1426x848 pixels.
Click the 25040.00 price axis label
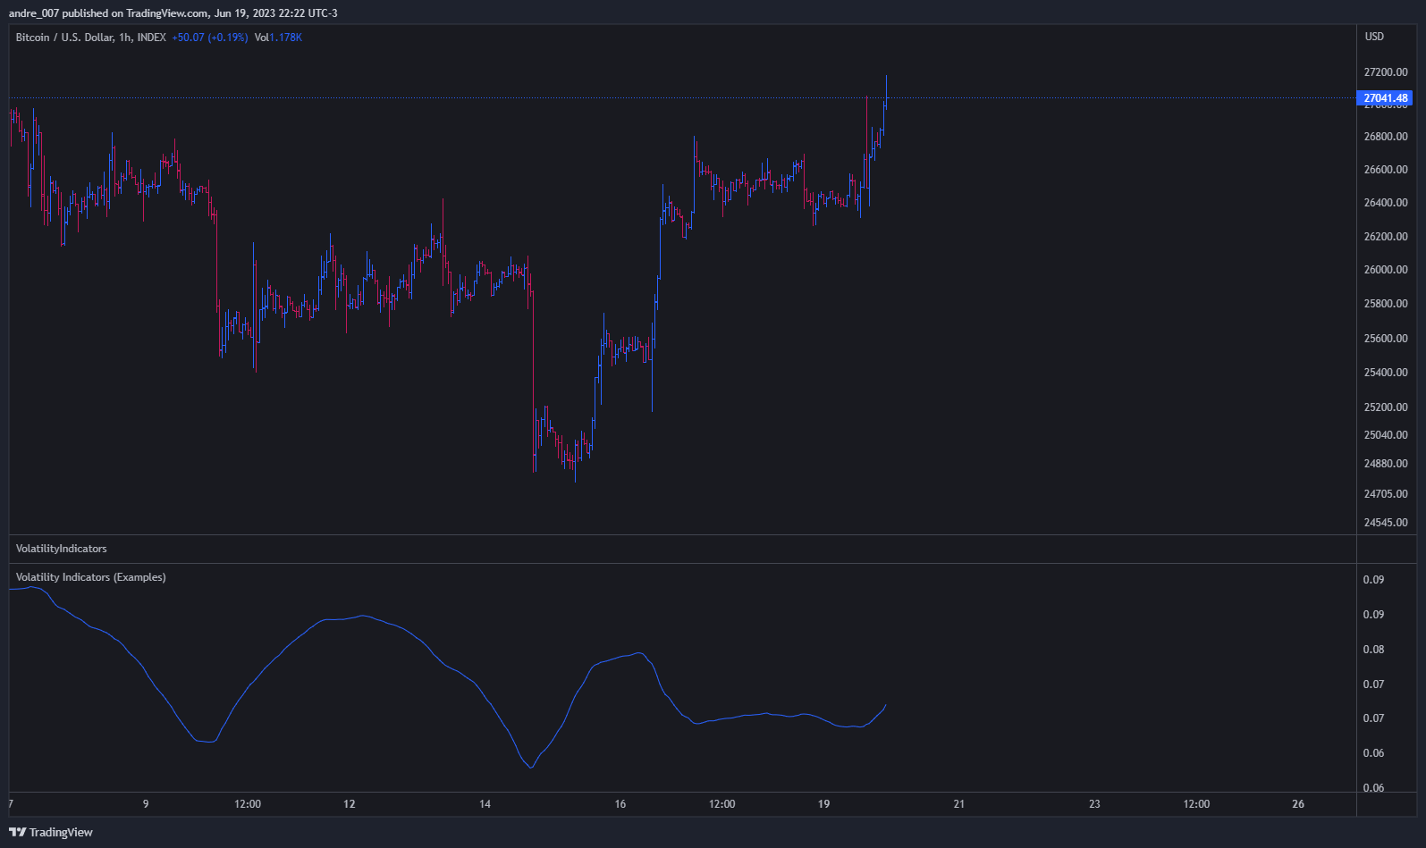1386,435
